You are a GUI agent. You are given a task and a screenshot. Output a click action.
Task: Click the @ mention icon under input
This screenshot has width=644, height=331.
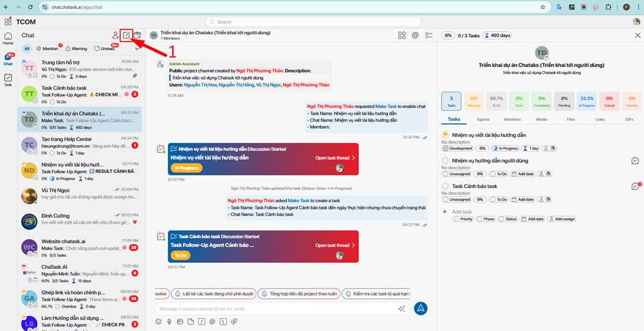(212, 321)
